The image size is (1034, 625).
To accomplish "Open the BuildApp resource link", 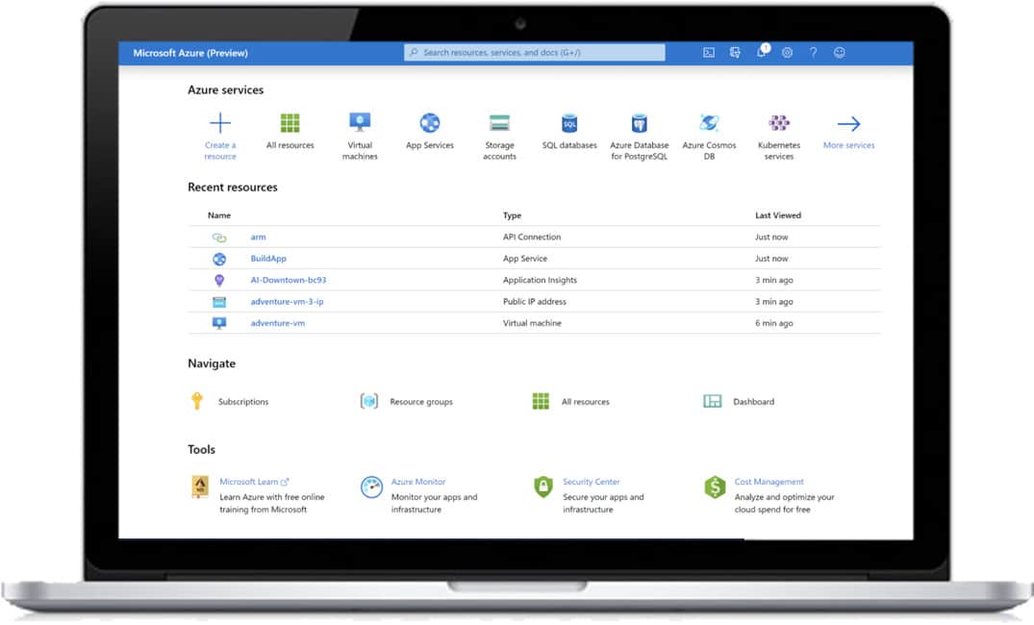I will point(268,259).
